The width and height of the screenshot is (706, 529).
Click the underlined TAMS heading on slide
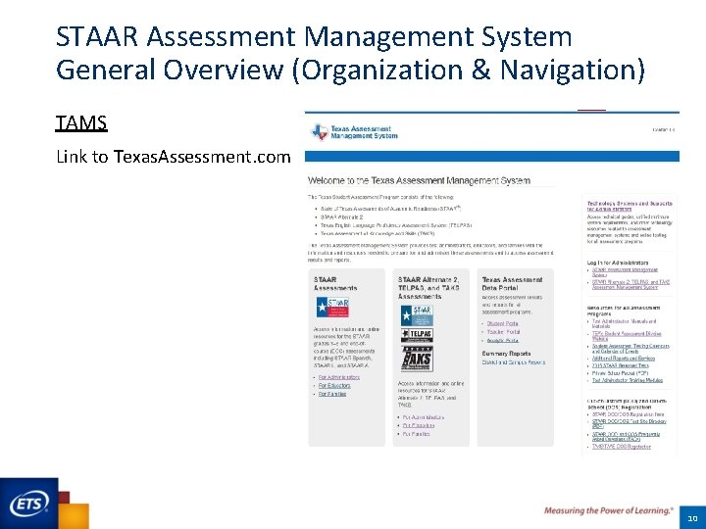tap(81, 122)
